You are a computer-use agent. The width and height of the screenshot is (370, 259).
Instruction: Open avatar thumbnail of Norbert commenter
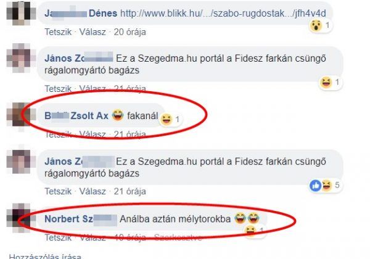21,218
